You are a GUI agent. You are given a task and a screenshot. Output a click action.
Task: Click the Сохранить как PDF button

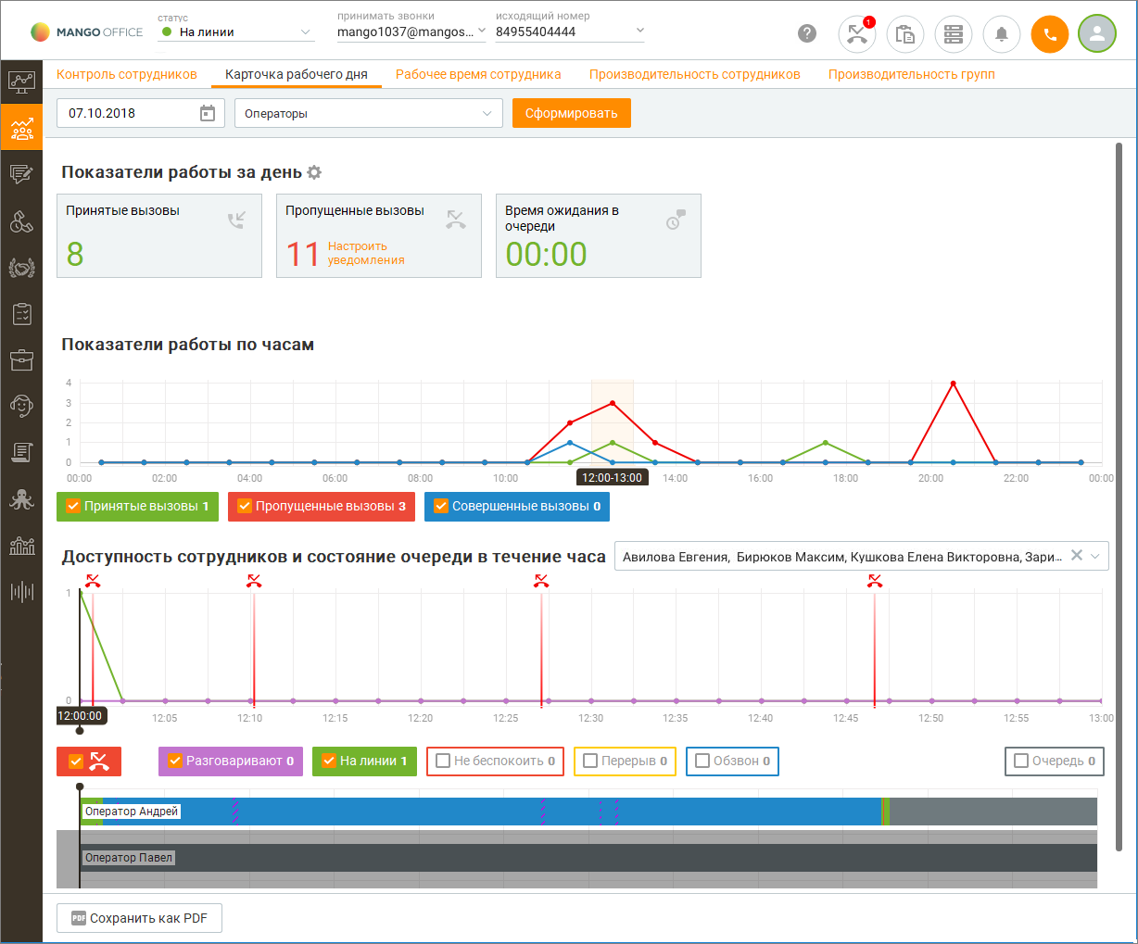[x=140, y=918]
